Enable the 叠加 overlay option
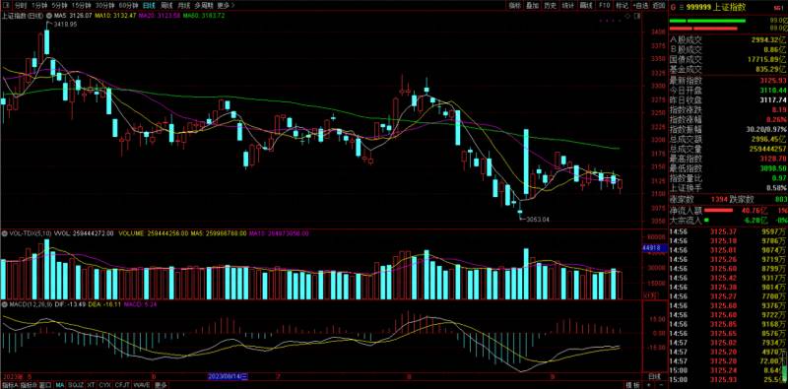Screen dimensions: 788x389 click(x=532, y=6)
